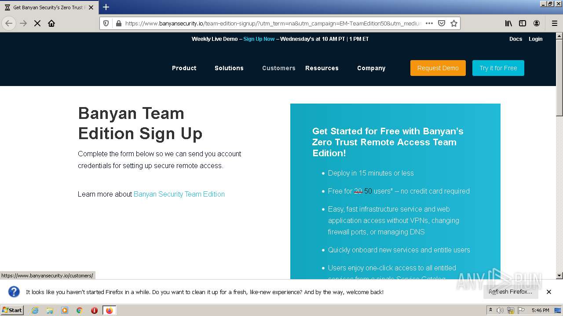563x316 pixels.
Task: Close the Banyan Security tab
Action: click(91, 7)
